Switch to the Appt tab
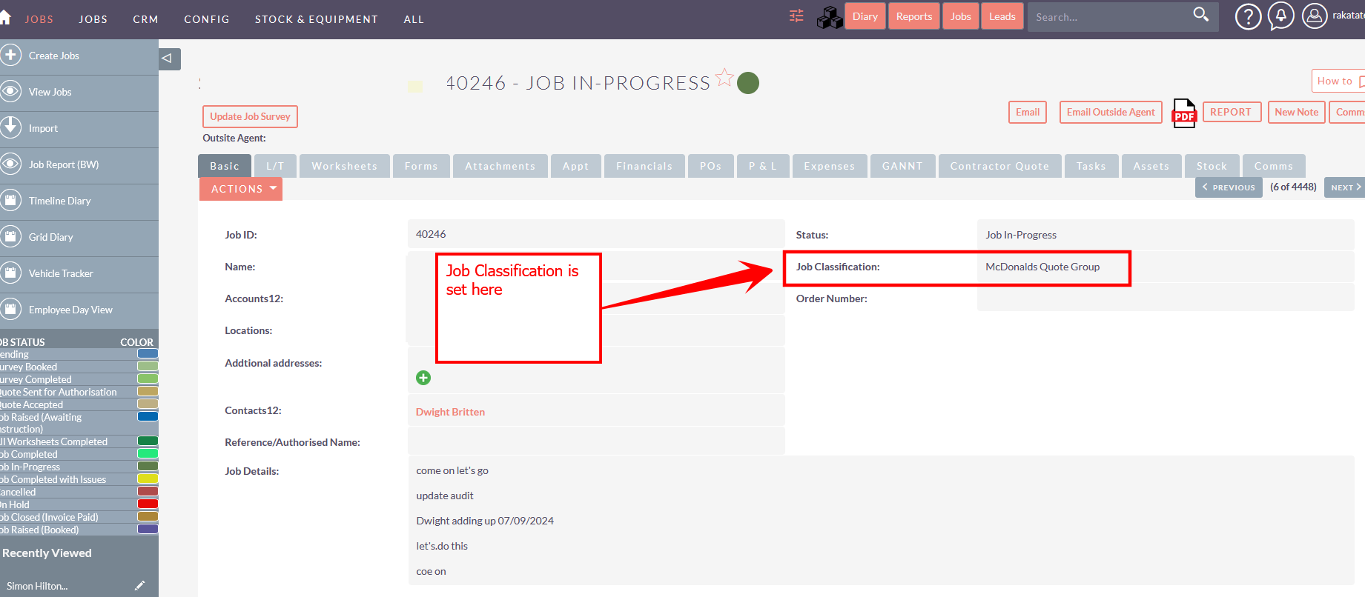1365x597 pixels. [576, 166]
